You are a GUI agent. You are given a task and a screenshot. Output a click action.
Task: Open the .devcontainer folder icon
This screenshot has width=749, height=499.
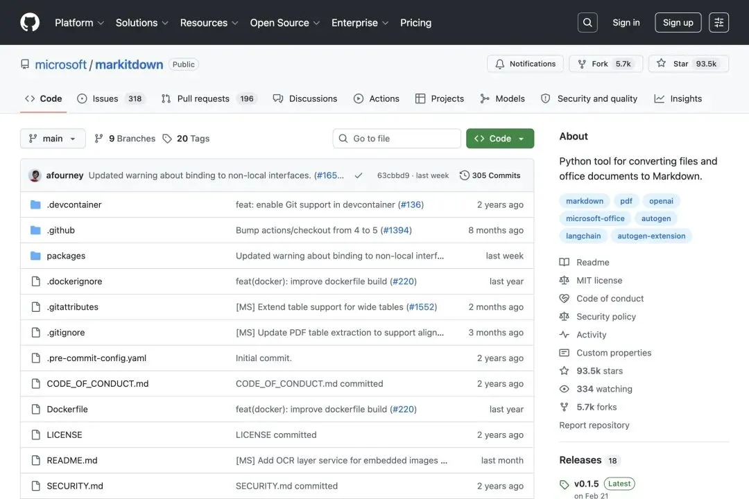pos(35,204)
